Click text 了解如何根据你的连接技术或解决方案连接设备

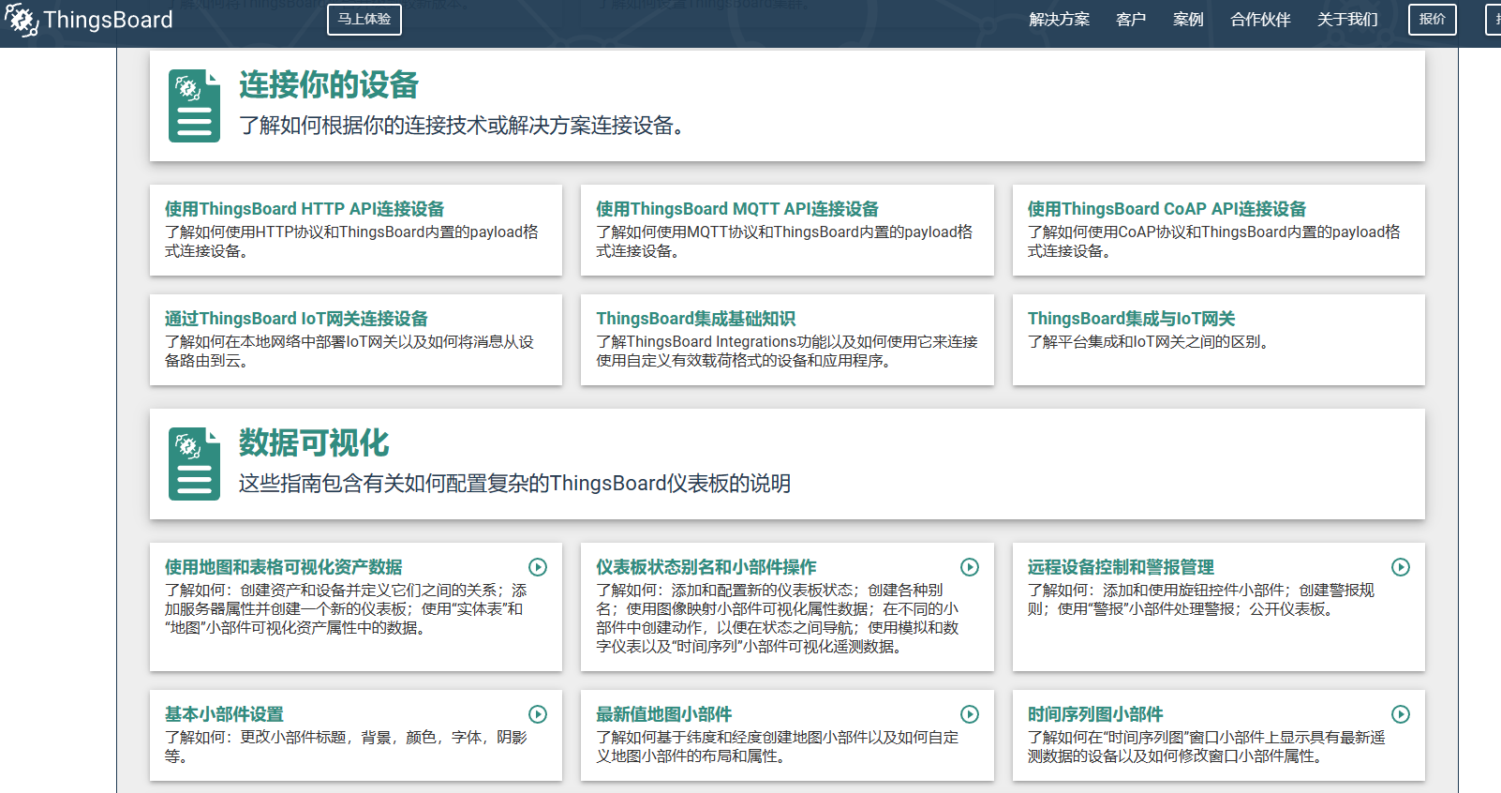(x=464, y=126)
